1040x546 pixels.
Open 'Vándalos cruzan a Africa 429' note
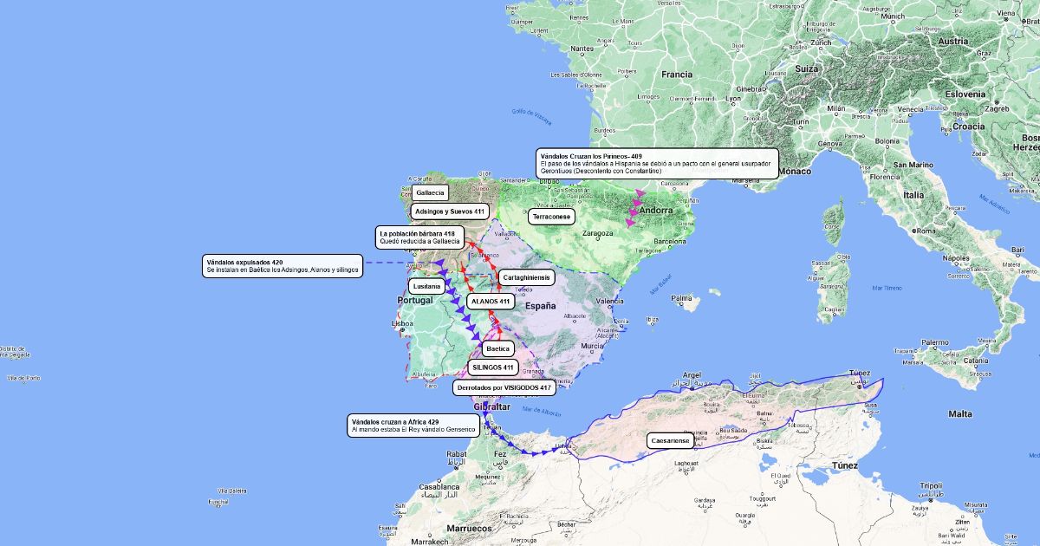[413, 425]
